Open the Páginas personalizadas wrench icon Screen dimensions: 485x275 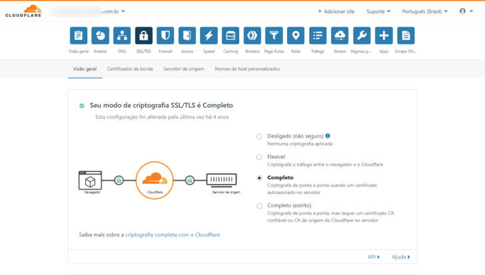[x=362, y=36]
